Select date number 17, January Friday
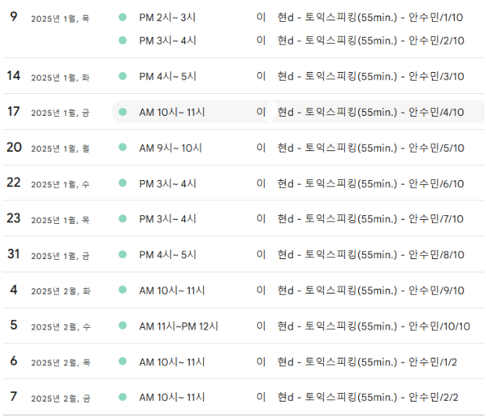Screen dimensions: 486x418 13,112
